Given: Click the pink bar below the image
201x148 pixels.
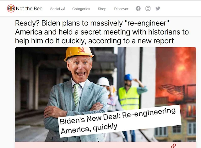Looking at the screenshot, I should [x=106, y=145].
